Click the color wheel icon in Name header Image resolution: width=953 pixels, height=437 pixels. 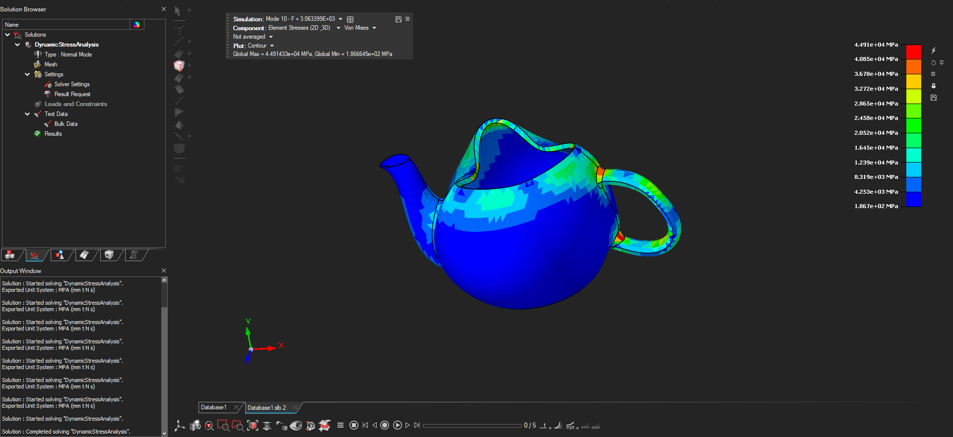click(x=136, y=25)
